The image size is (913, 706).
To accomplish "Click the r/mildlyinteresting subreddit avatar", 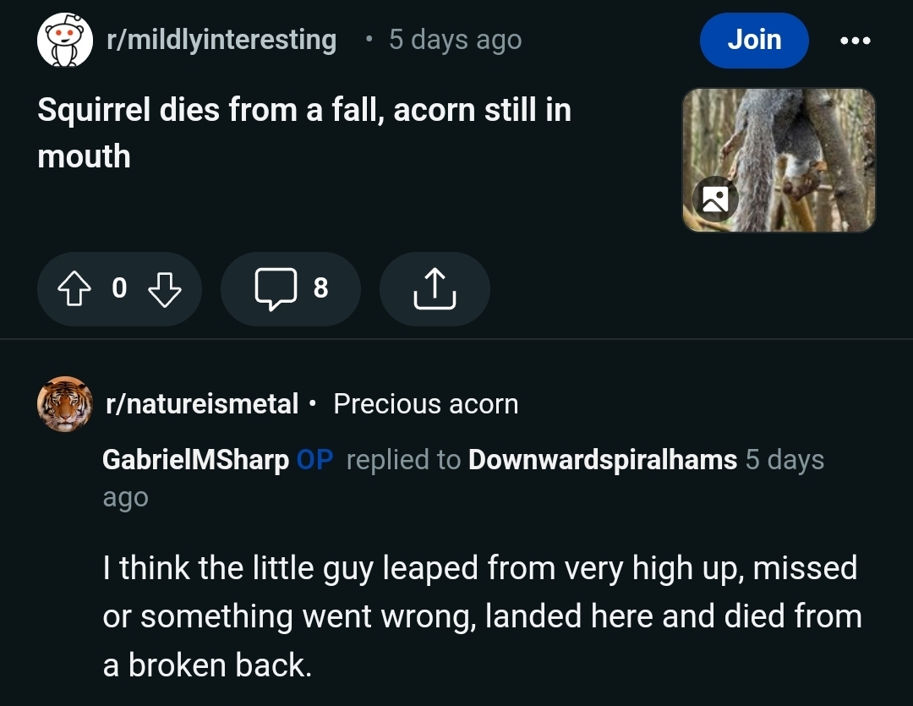I will point(65,41).
